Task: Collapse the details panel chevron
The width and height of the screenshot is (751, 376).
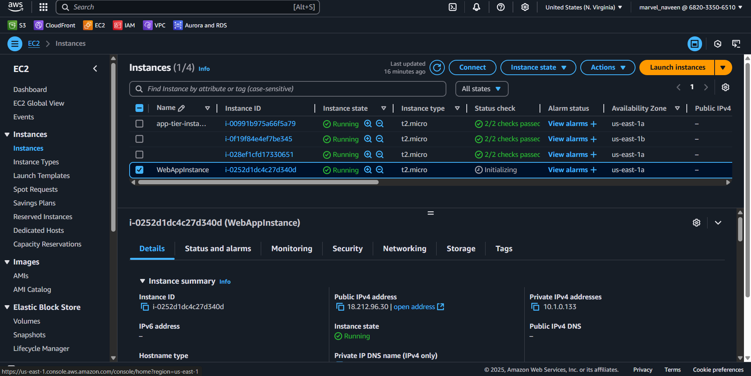Action: click(x=718, y=223)
